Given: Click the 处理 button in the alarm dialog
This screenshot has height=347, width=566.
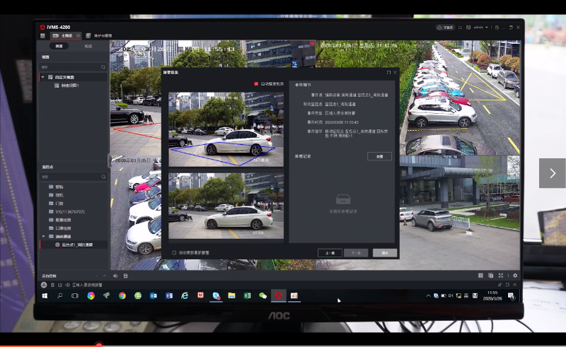Looking at the screenshot, I should tap(379, 156).
